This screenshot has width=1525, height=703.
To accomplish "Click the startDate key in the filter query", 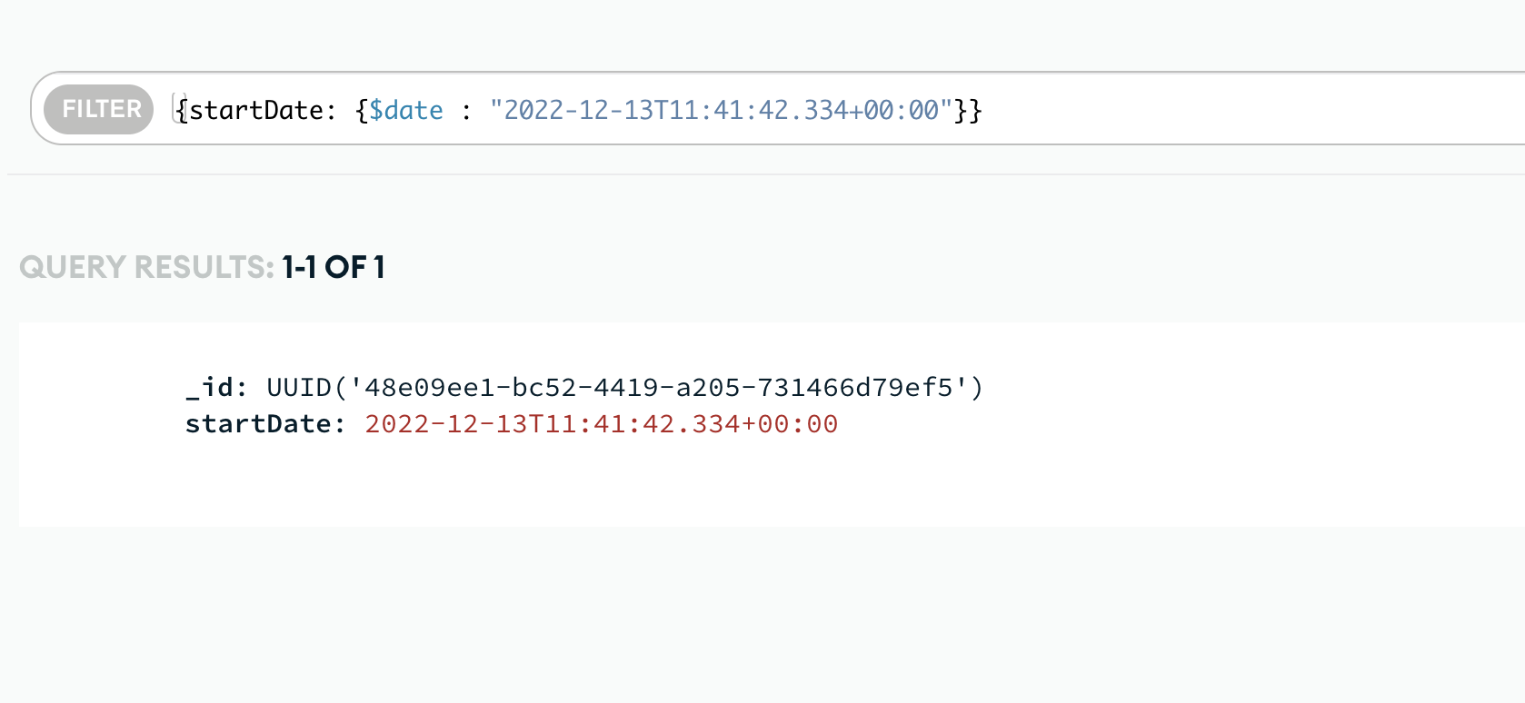I will [x=255, y=111].
